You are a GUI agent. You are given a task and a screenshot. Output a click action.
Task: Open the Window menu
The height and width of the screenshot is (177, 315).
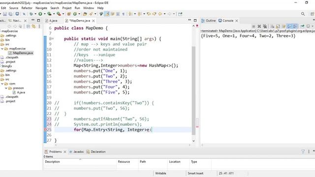[x=89, y=8]
